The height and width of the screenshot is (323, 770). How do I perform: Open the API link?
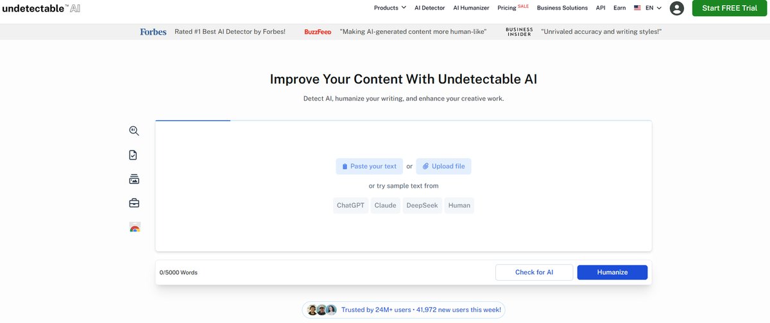601,8
